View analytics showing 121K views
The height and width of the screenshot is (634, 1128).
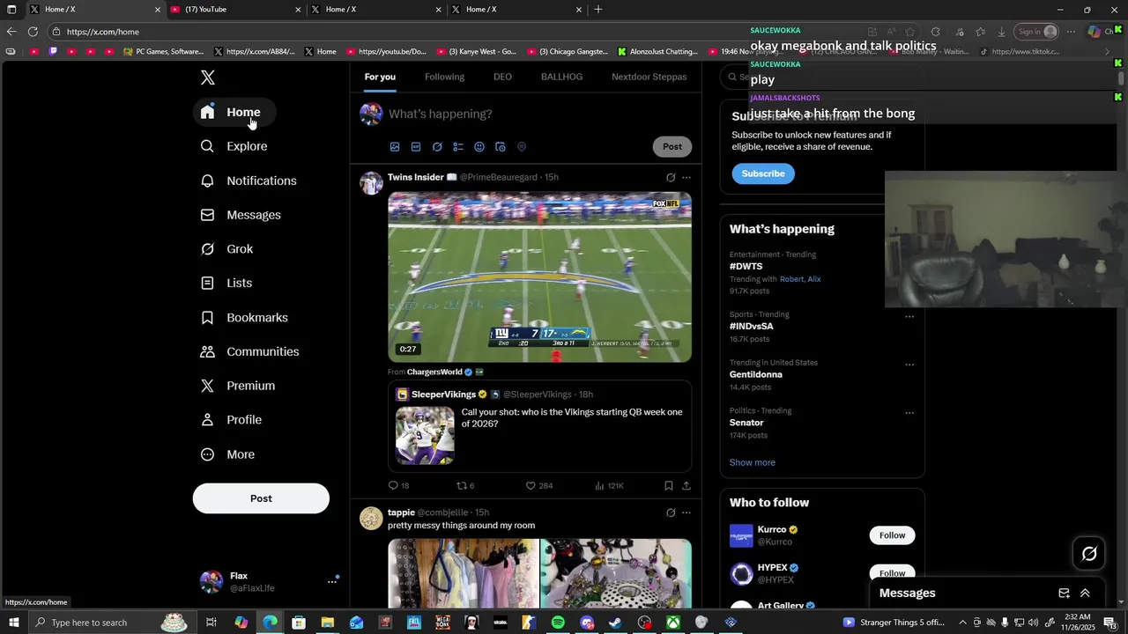click(609, 485)
